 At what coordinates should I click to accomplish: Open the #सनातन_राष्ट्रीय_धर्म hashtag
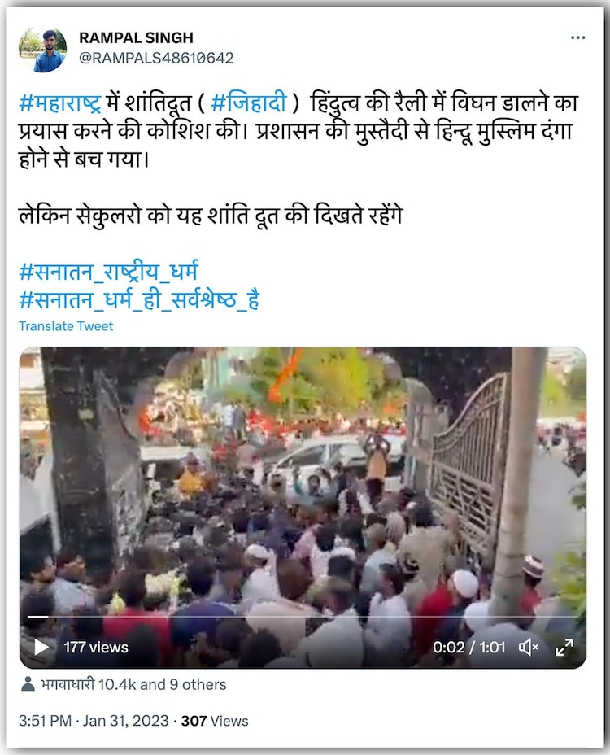point(108,272)
